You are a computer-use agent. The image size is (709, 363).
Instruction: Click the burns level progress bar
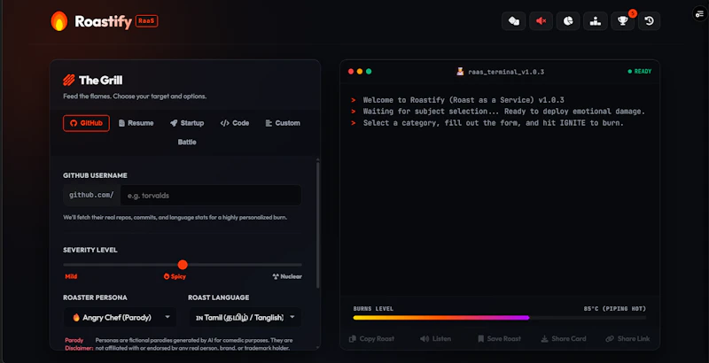(x=499, y=318)
